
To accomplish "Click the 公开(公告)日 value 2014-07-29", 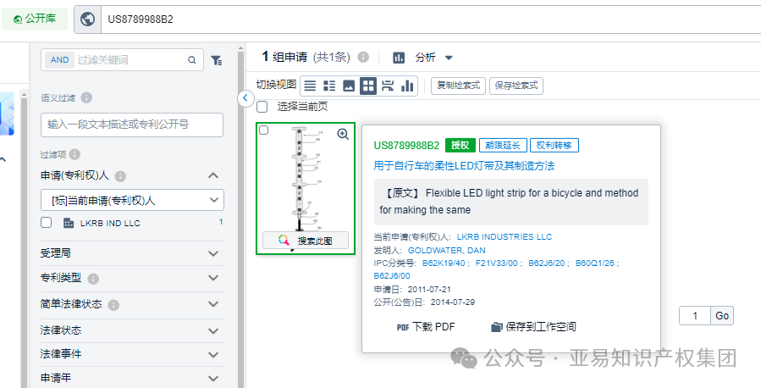I will tap(454, 302).
